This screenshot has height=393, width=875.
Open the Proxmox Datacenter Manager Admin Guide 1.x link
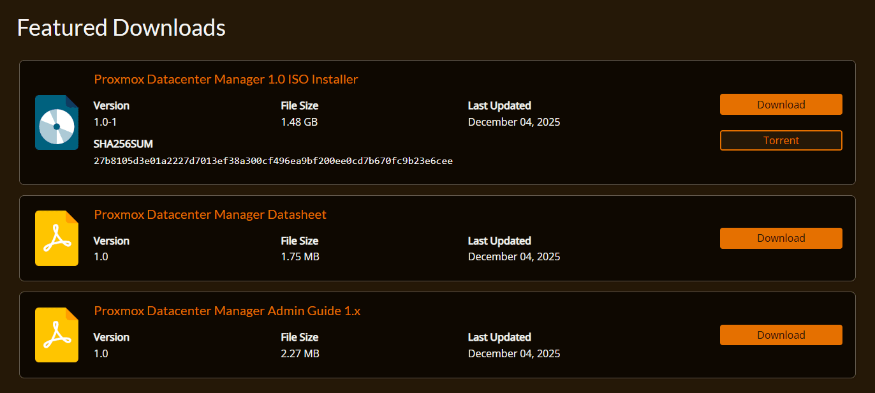[x=227, y=311]
